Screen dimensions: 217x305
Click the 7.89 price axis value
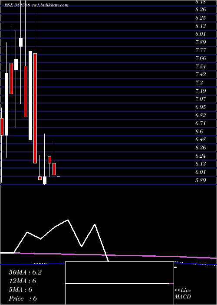coord(201,42)
